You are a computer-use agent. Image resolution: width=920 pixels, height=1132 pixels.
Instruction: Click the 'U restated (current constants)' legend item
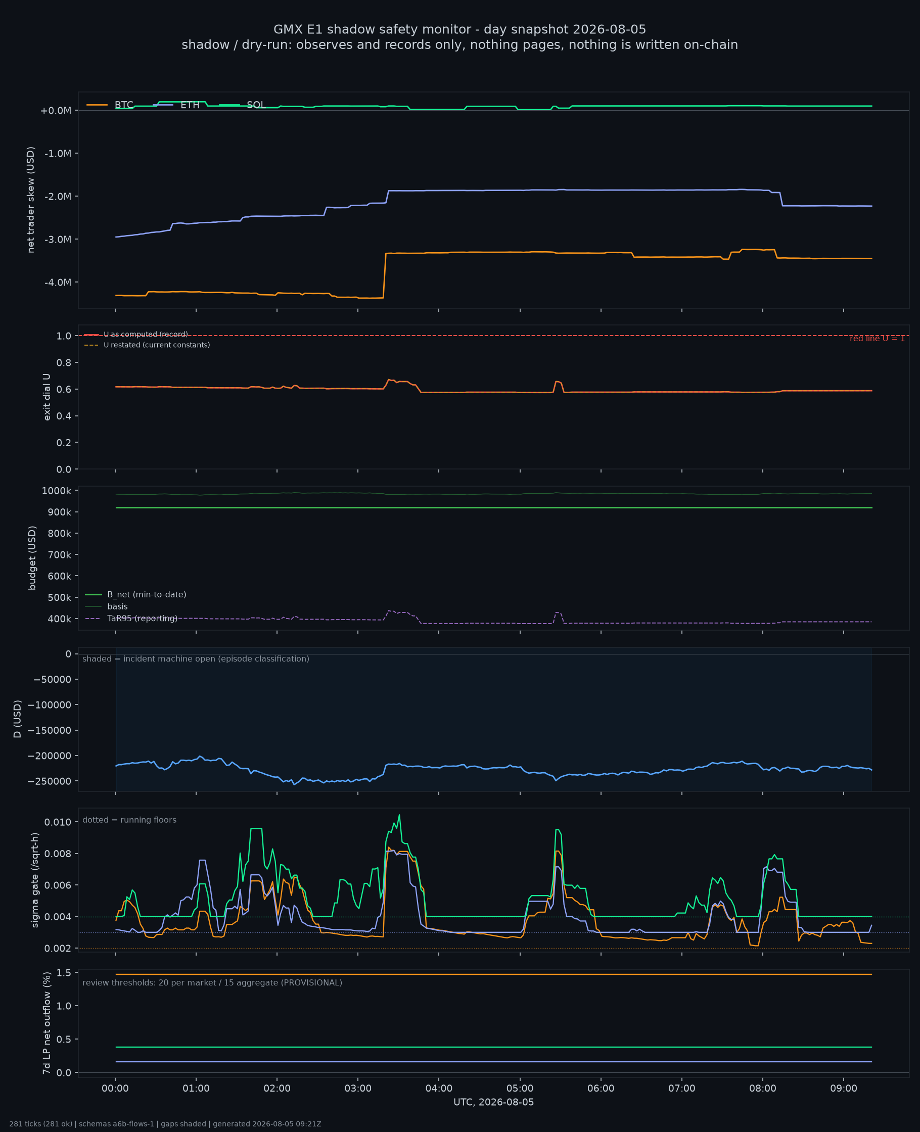click(147, 345)
